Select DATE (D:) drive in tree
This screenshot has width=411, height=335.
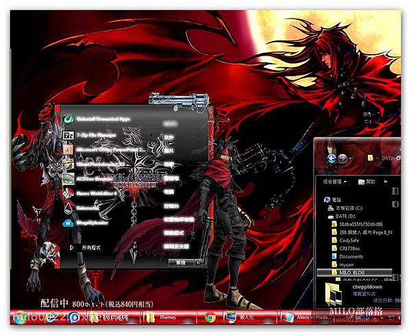point(342,216)
